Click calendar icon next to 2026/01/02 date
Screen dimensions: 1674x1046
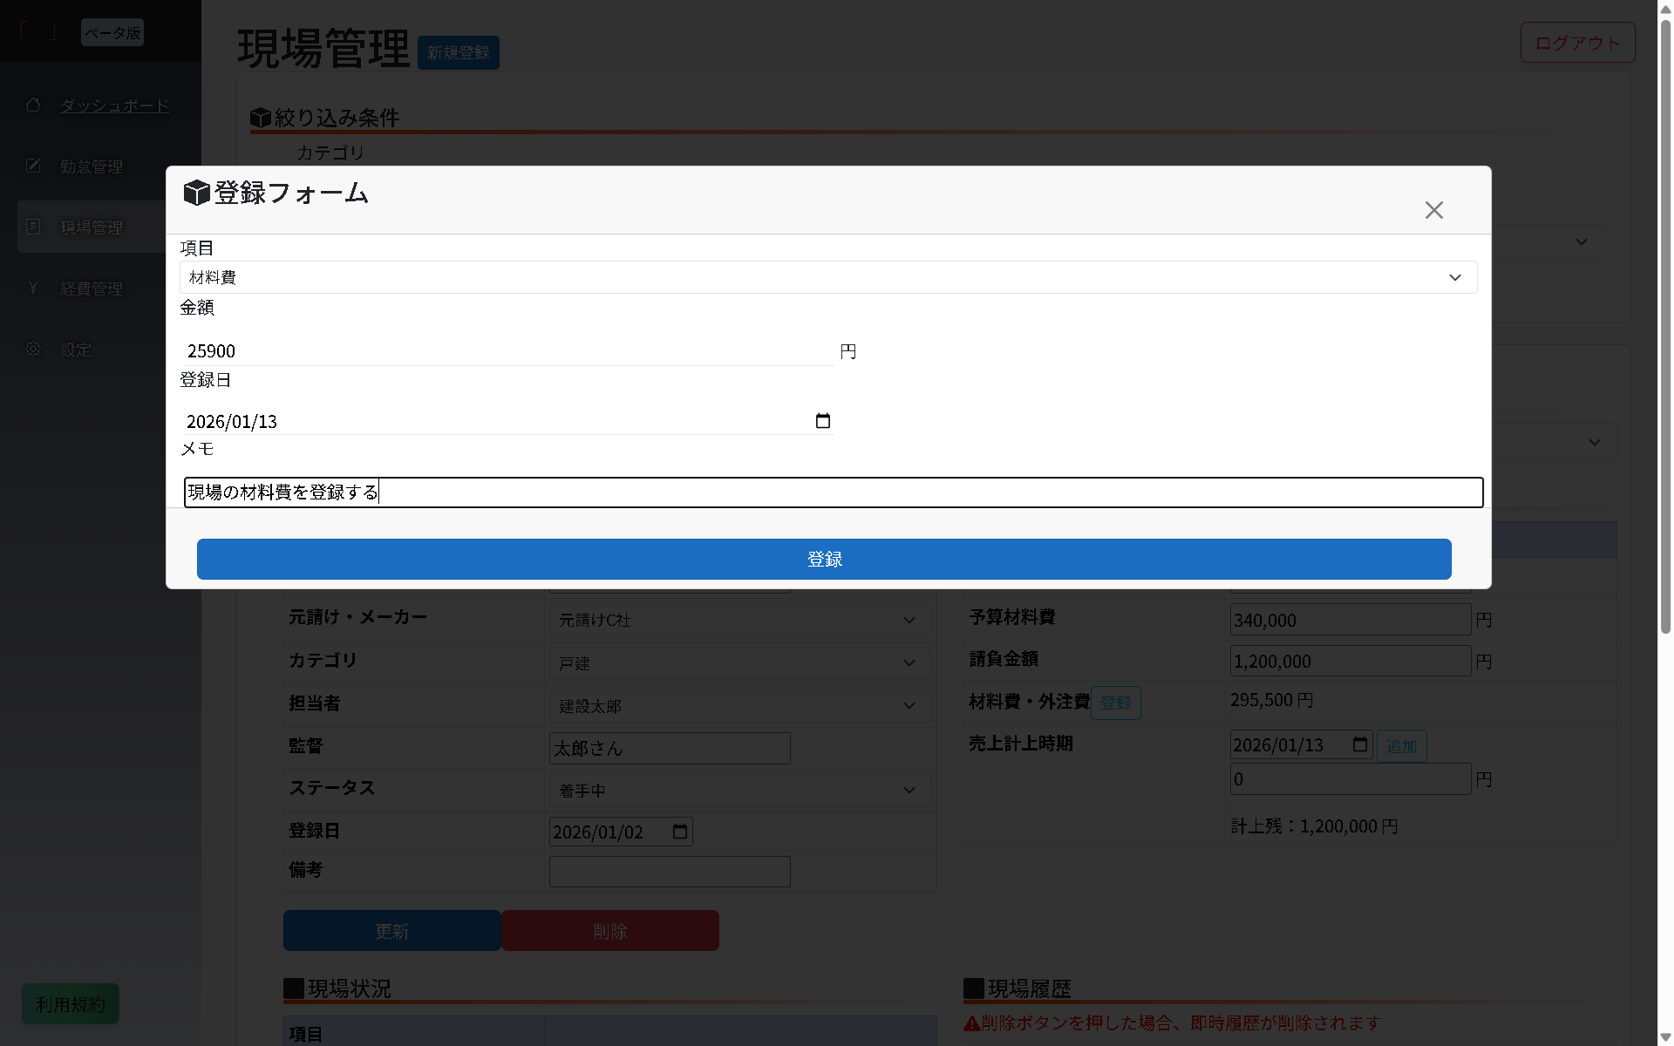tap(680, 832)
